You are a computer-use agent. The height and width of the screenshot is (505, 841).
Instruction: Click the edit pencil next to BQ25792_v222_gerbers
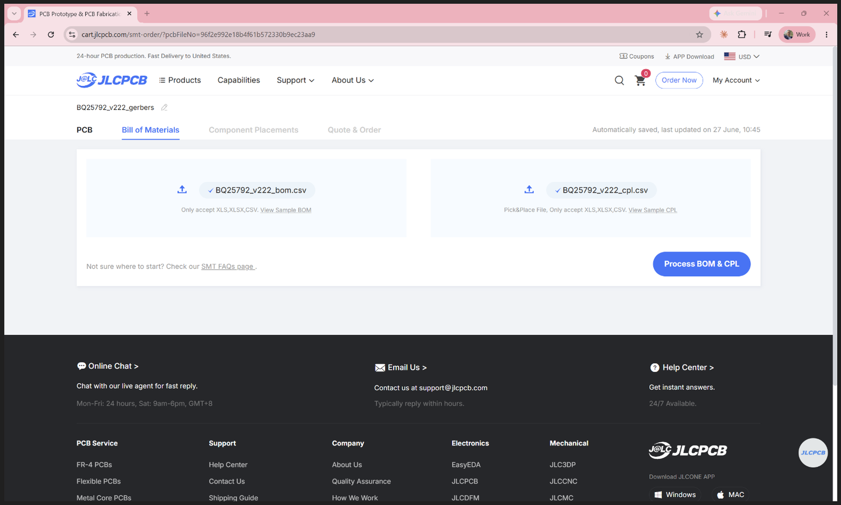pos(164,107)
